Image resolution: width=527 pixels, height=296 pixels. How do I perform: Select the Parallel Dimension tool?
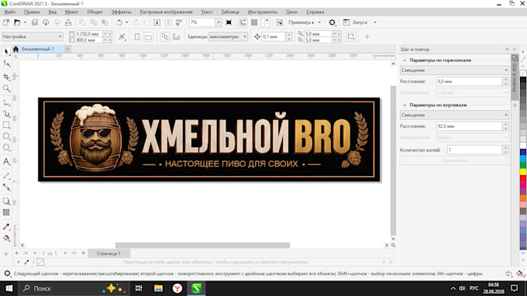(6, 176)
